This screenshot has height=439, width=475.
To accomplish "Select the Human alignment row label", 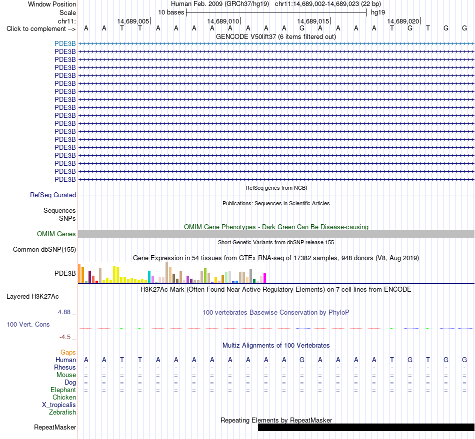I will pyautogui.click(x=65, y=360).
